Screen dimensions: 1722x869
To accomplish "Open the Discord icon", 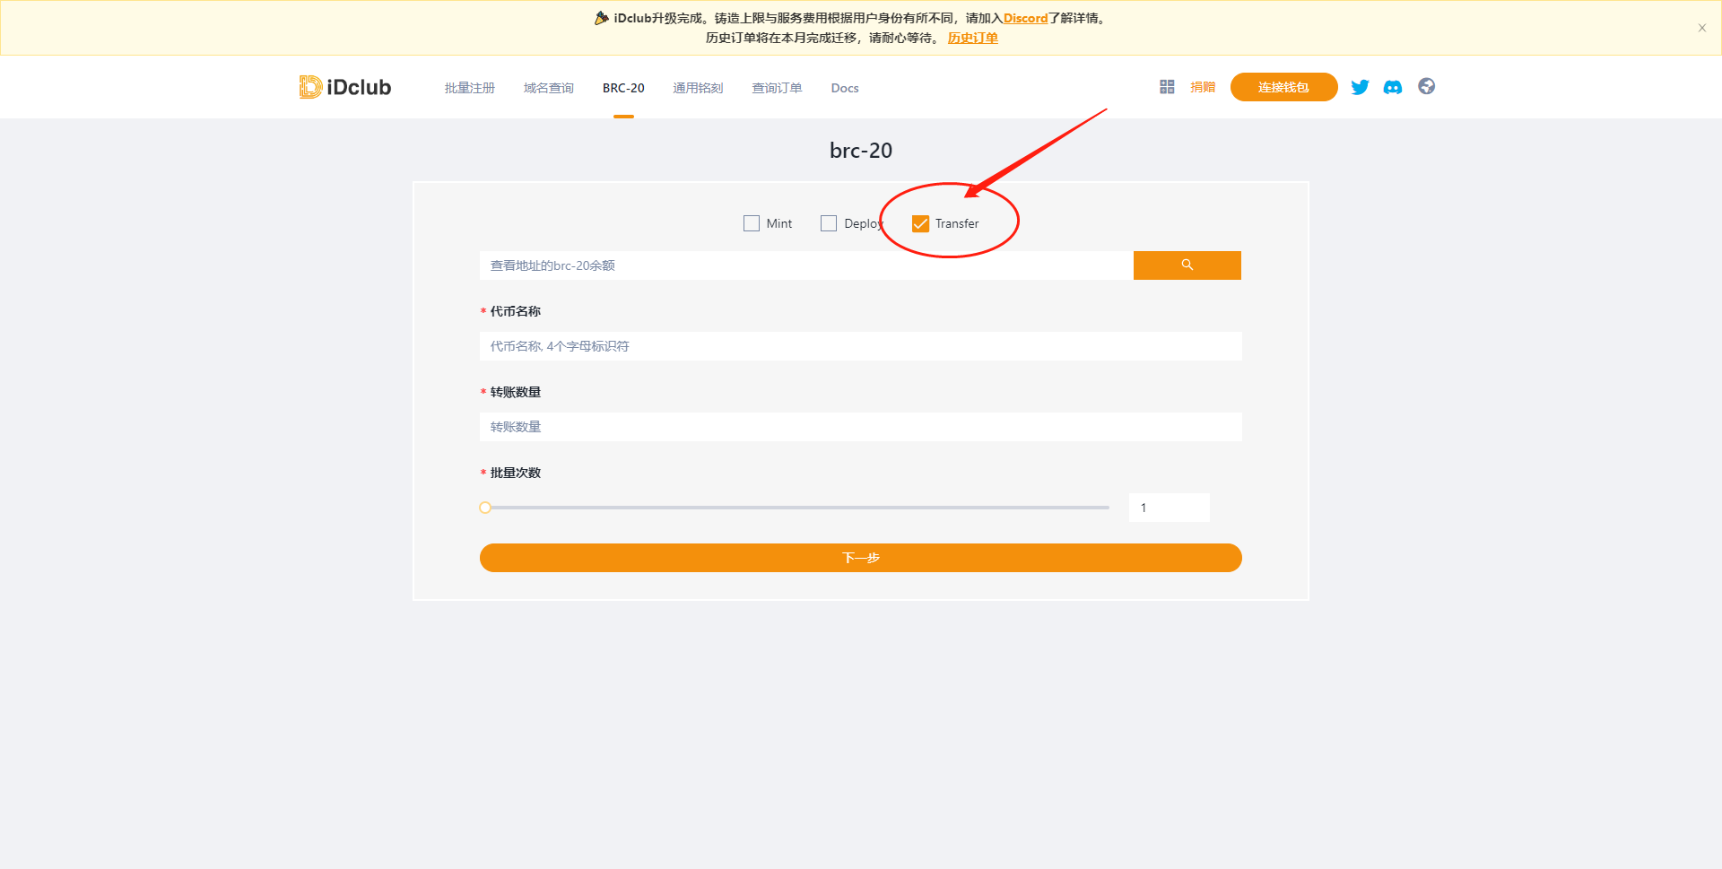I will pos(1393,87).
